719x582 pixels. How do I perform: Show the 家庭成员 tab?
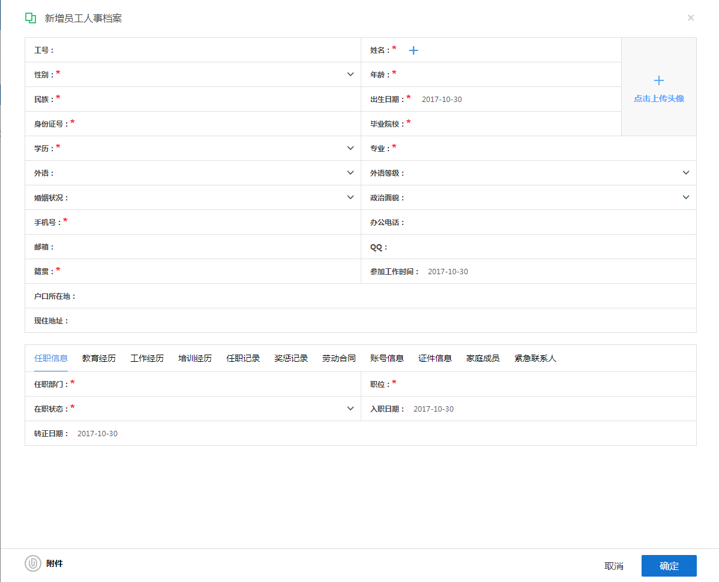coord(483,358)
